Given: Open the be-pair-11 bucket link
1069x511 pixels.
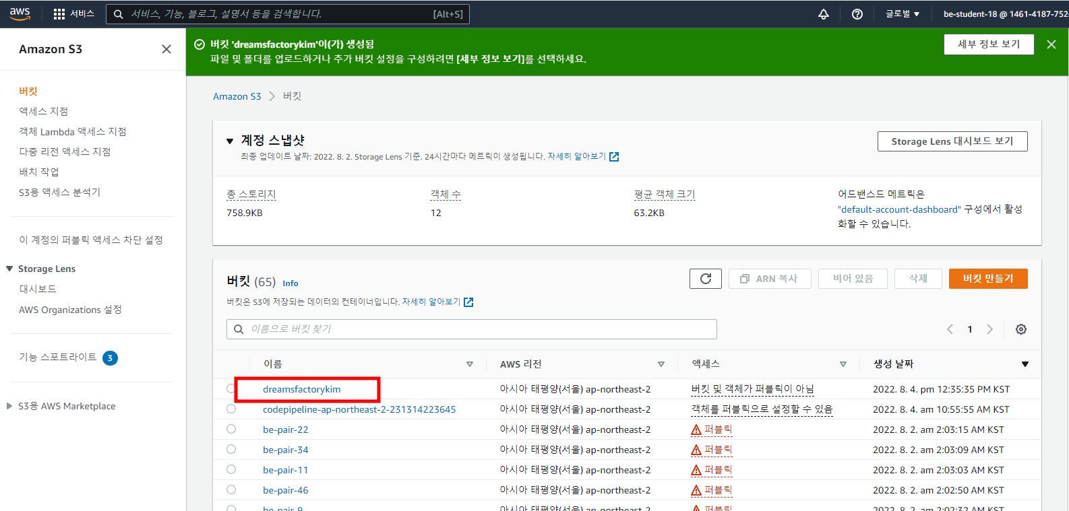Looking at the screenshot, I should (x=286, y=470).
